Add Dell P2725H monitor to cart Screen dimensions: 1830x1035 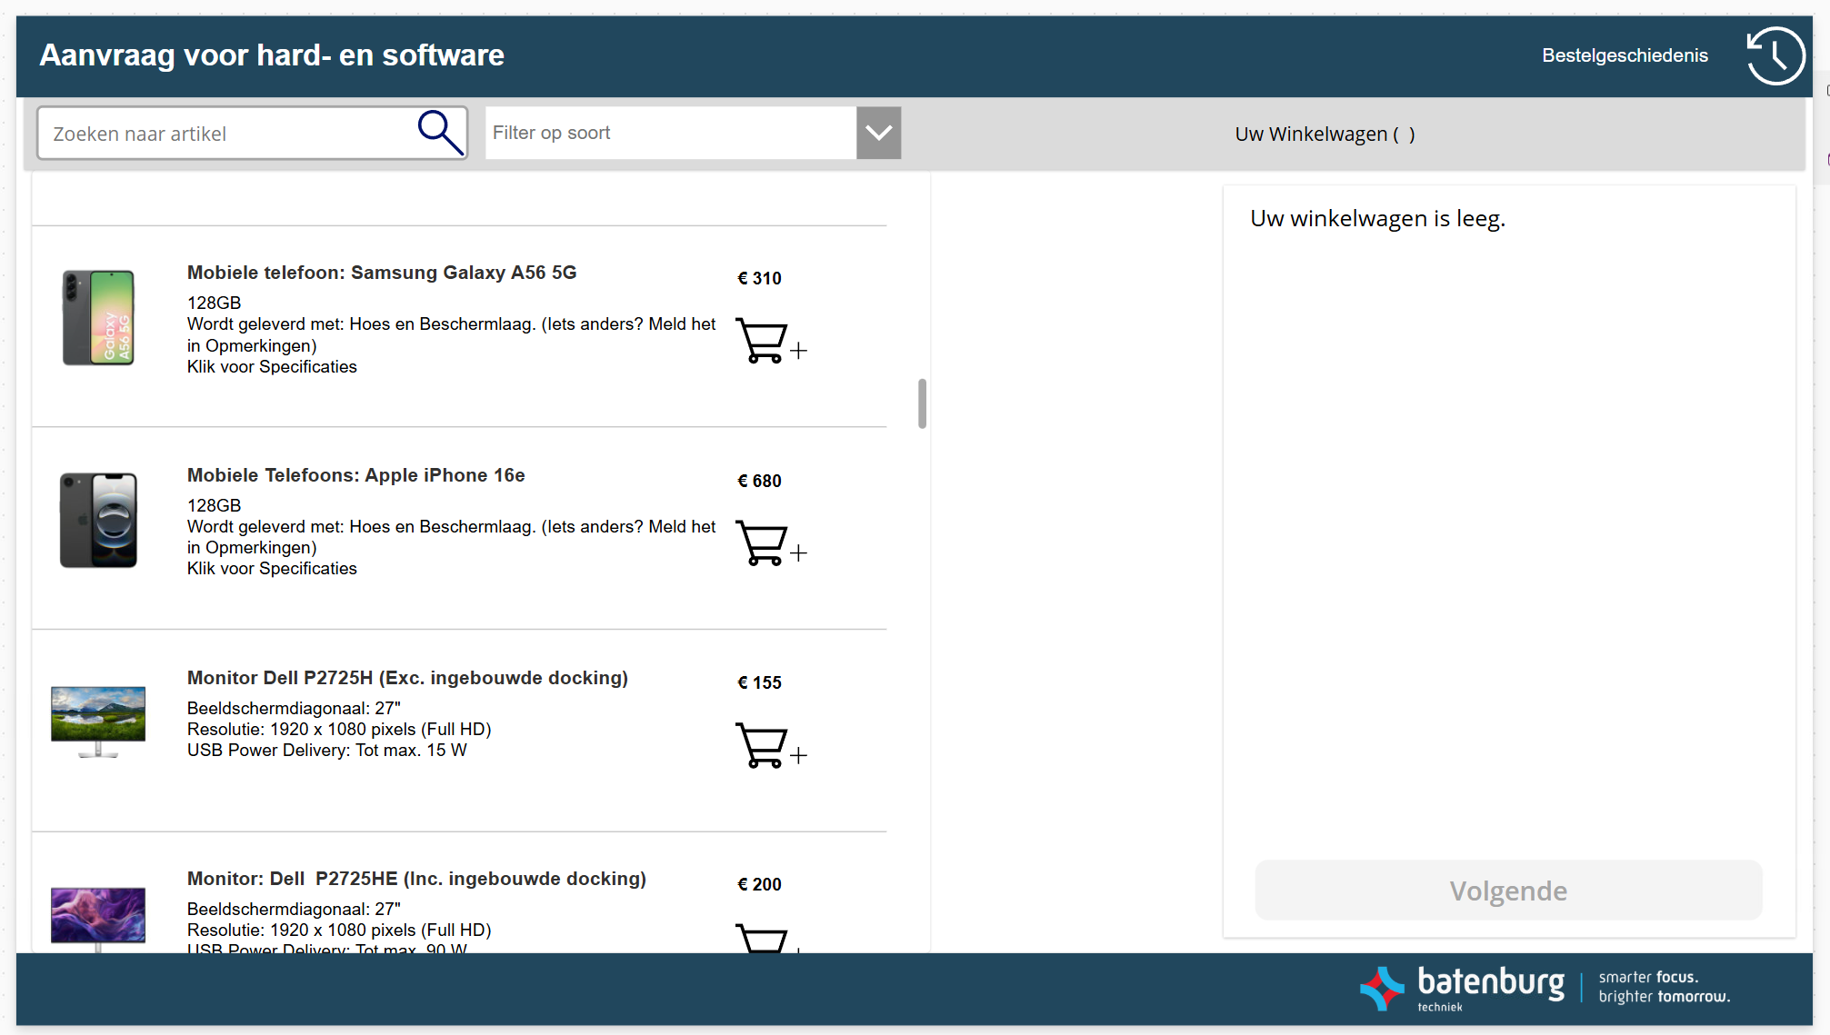point(769,747)
